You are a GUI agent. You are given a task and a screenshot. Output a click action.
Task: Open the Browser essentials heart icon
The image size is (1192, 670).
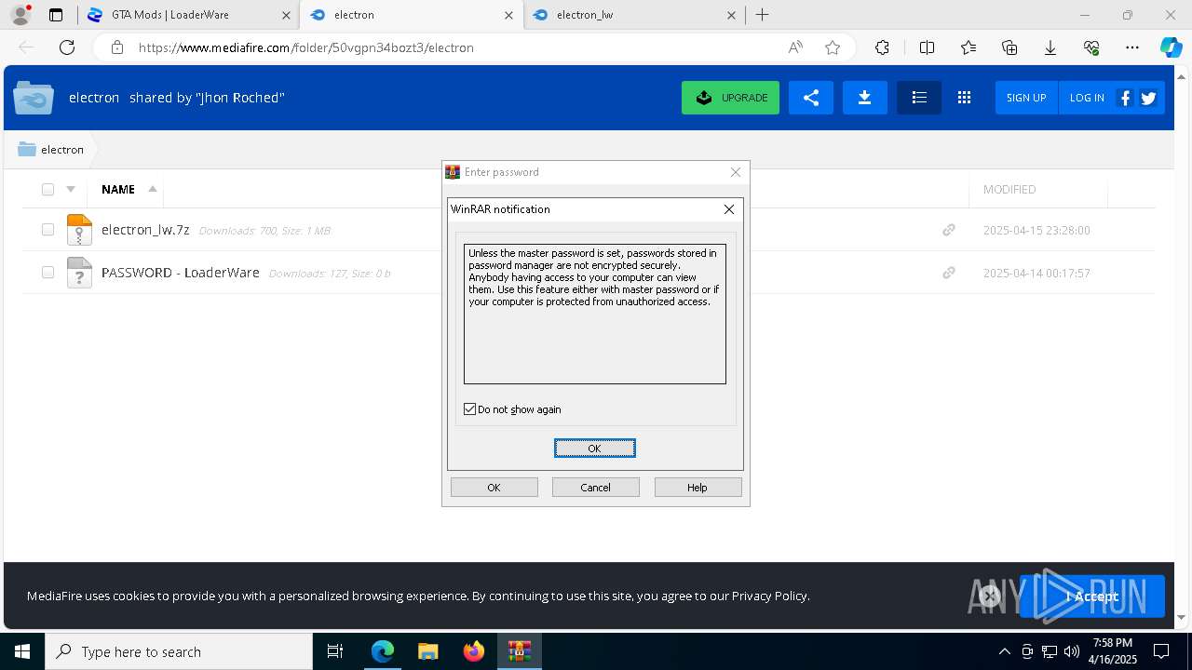1091,47
